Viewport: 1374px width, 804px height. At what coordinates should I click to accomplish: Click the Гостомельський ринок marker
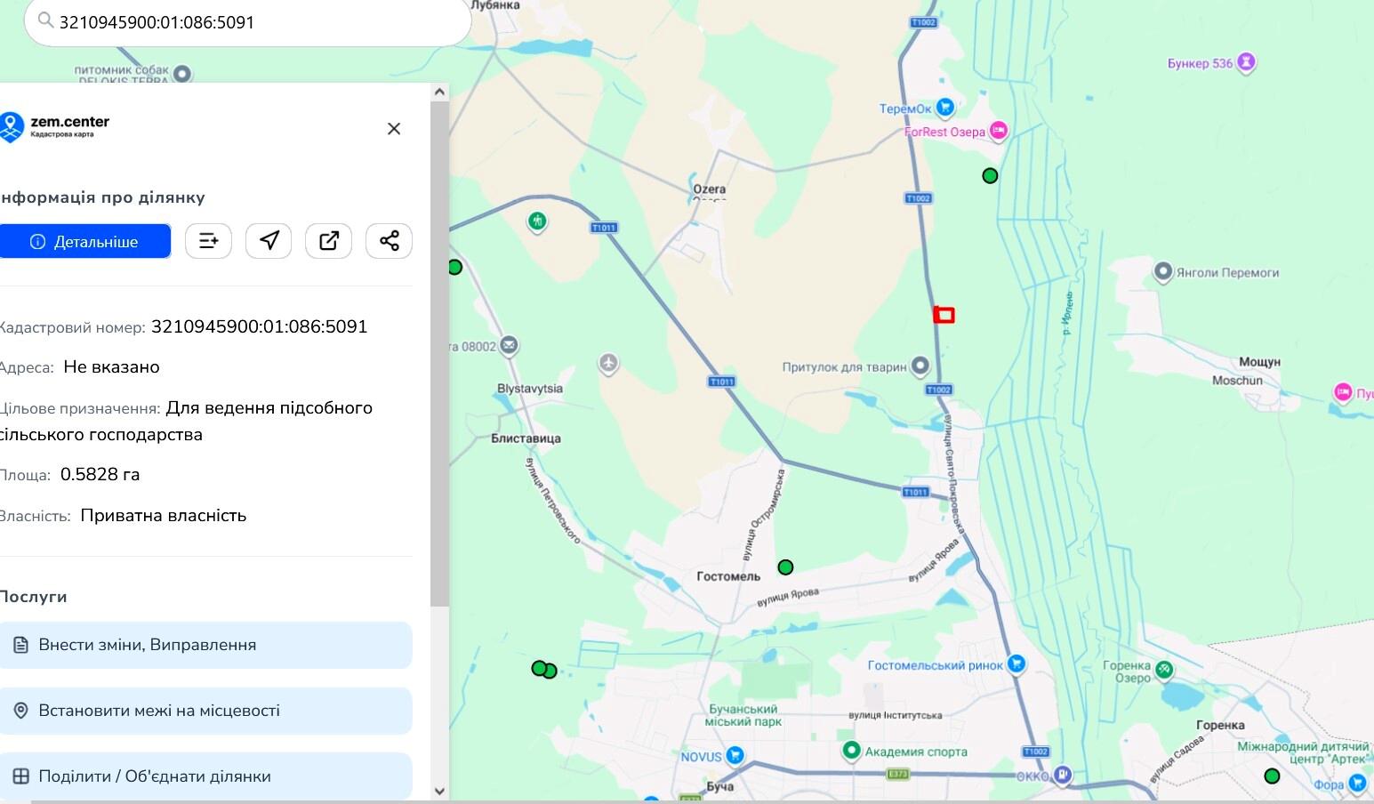(x=1017, y=663)
